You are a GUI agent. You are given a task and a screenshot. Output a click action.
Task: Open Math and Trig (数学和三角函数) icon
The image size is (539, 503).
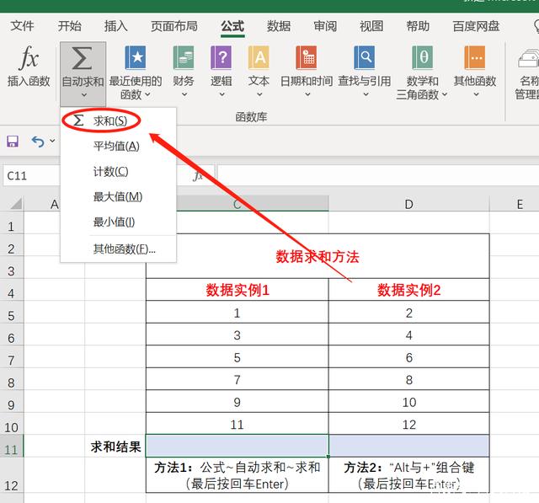[x=422, y=58]
